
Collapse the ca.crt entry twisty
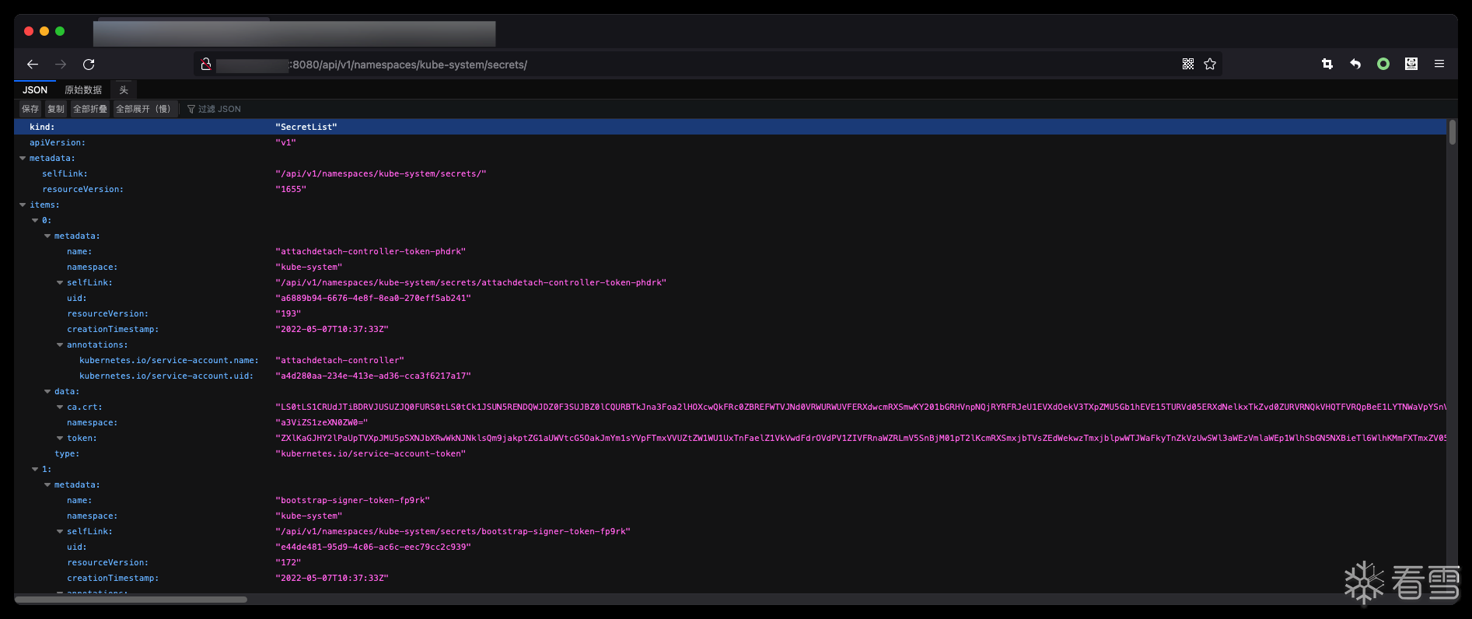click(60, 407)
